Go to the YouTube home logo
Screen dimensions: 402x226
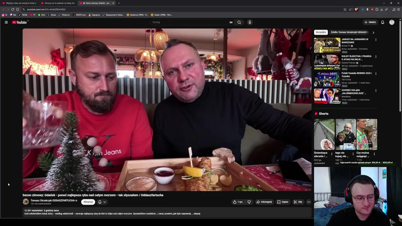pyautogui.click(x=19, y=22)
